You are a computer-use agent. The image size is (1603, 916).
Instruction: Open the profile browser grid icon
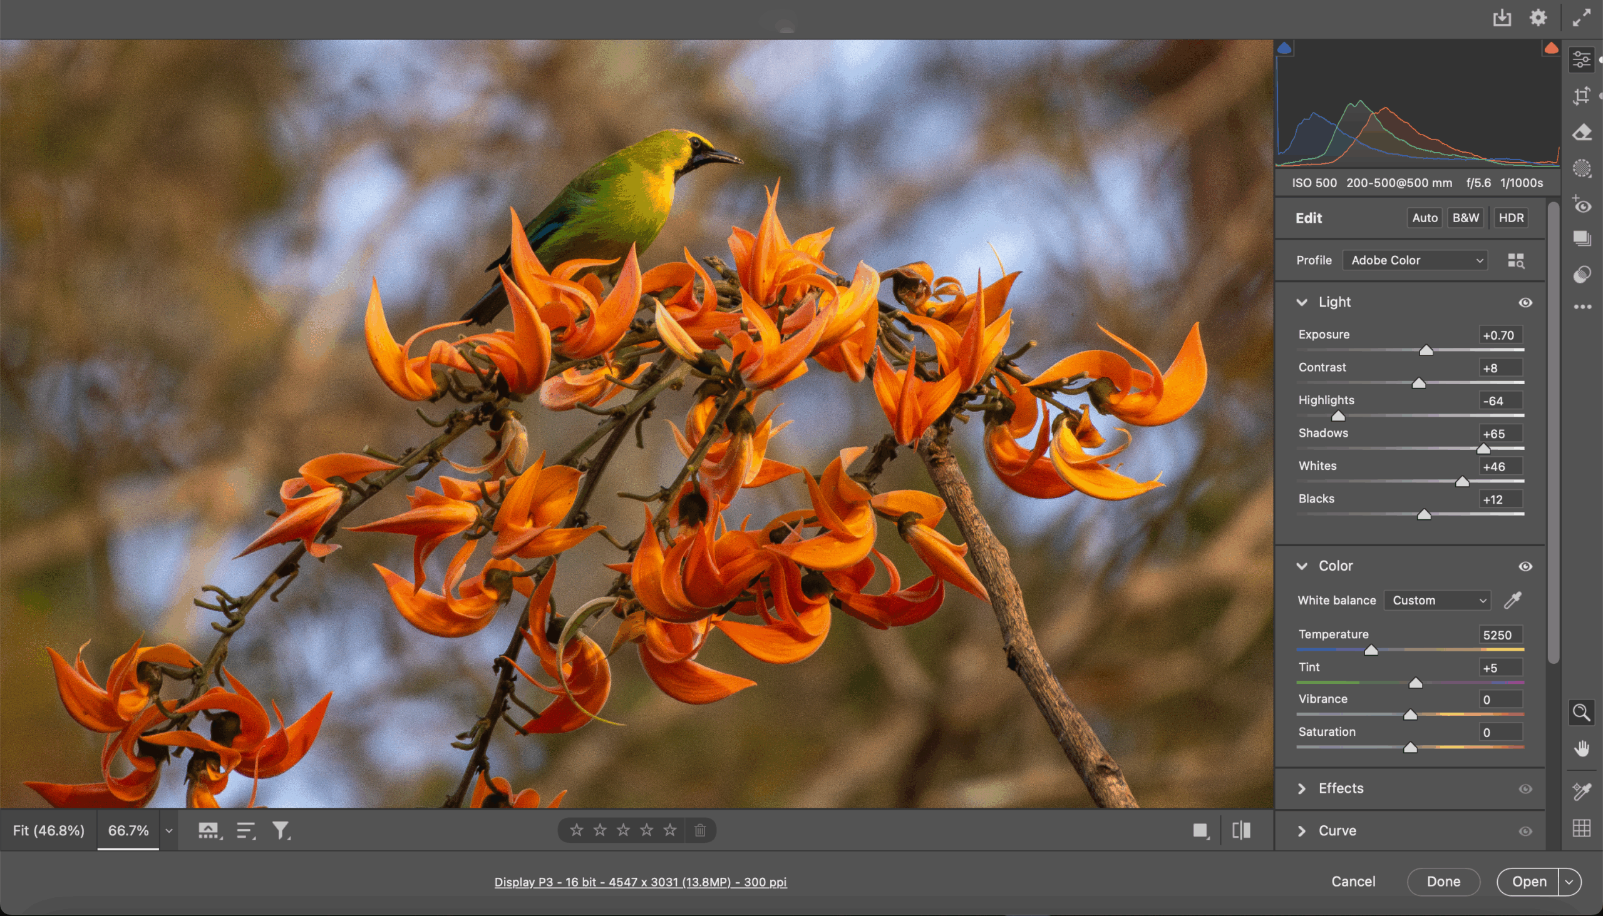1515,260
